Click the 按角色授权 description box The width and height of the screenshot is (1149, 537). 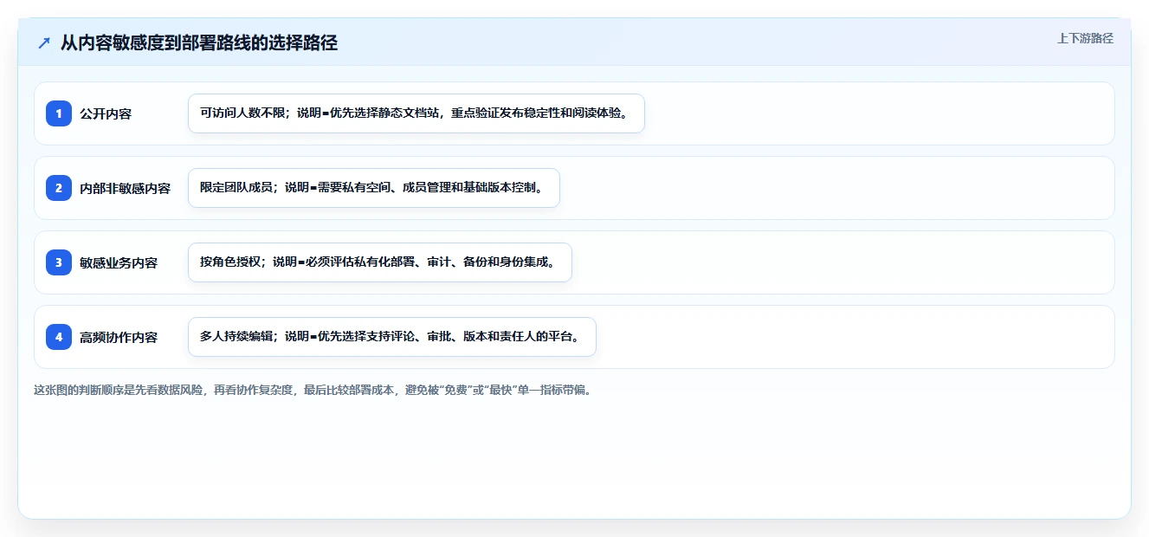point(380,262)
